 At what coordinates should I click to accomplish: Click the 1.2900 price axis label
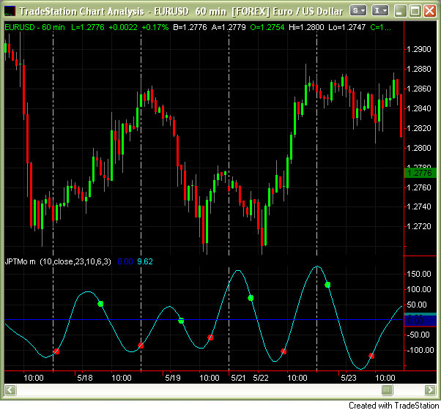[x=419, y=49]
